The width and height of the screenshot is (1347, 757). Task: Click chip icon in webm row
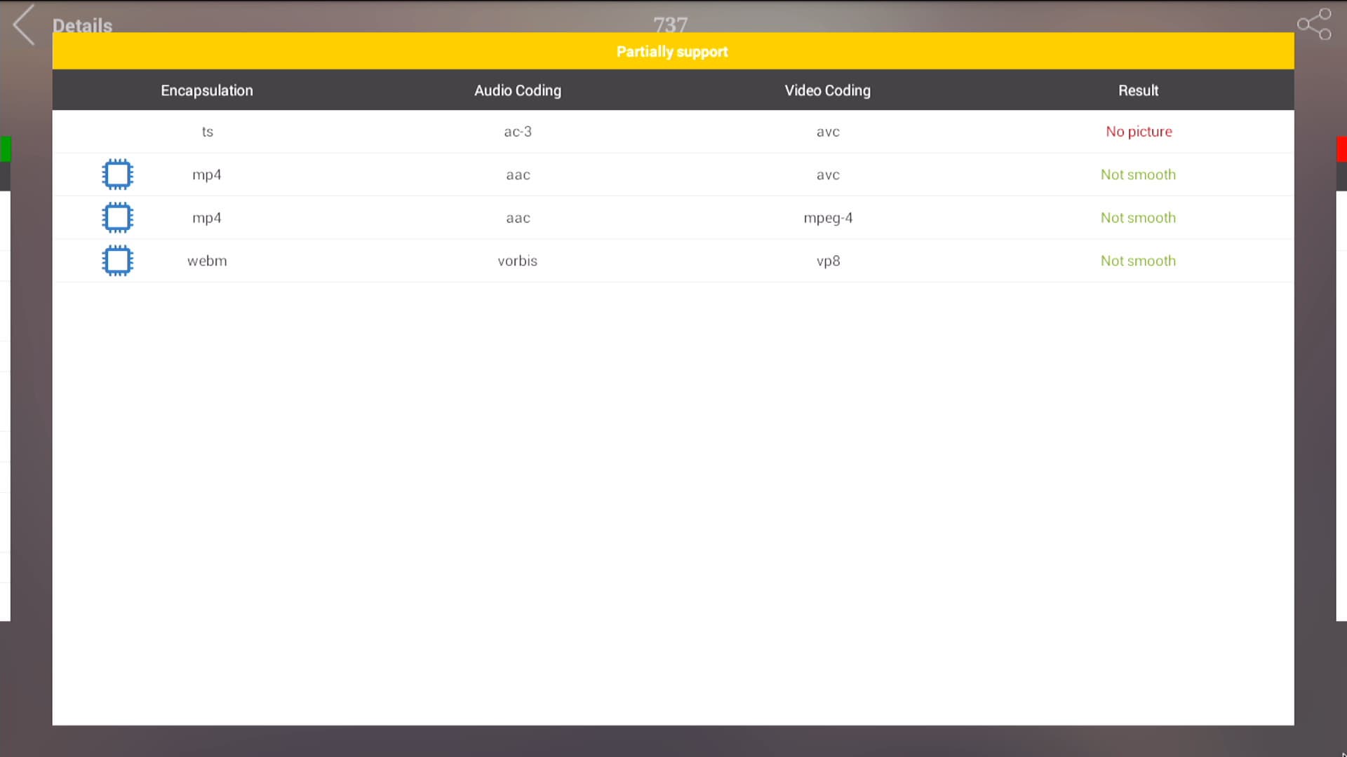[x=117, y=261]
